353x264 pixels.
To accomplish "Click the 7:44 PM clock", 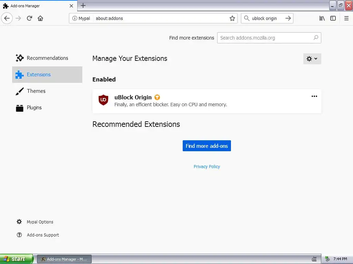I will point(340,259).
